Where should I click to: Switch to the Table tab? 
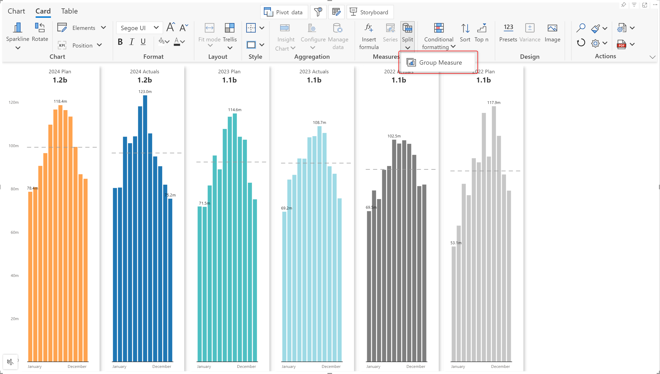69,11
